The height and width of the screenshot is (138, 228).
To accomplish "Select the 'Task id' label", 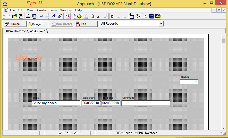I will [x=185, y=77].
